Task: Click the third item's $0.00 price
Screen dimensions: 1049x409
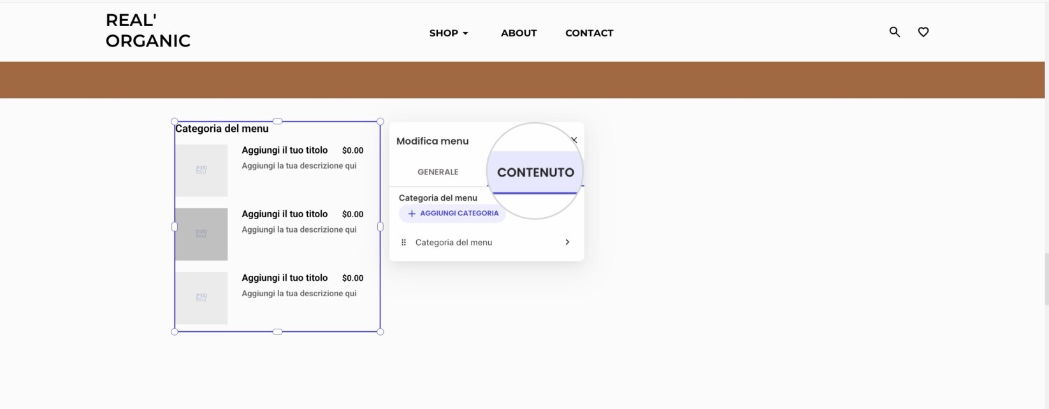Action: 352,278
